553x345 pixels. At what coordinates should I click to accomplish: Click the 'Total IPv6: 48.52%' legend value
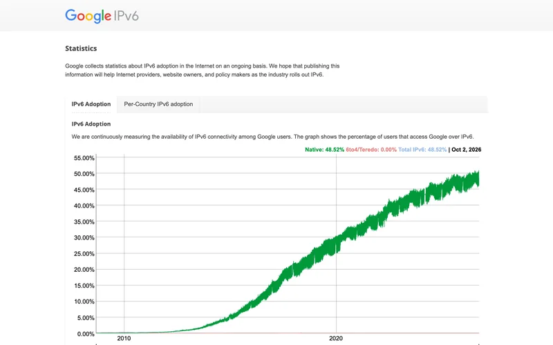coord(422,150)
